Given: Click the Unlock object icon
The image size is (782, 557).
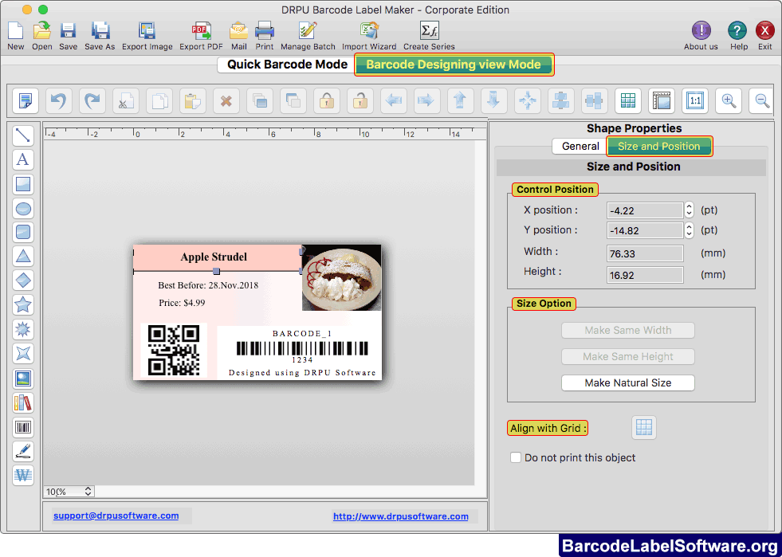Looking at the screenshot, I should 360,101.
